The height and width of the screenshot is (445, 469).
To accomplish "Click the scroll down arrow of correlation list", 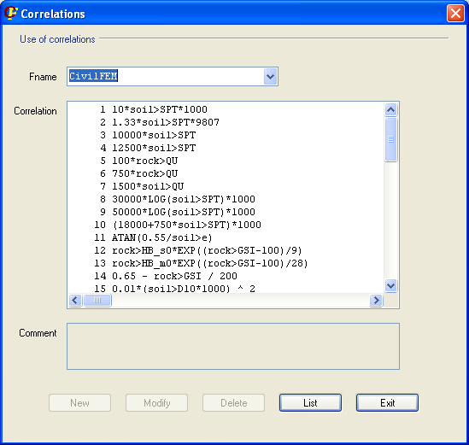I will point(391,285).
